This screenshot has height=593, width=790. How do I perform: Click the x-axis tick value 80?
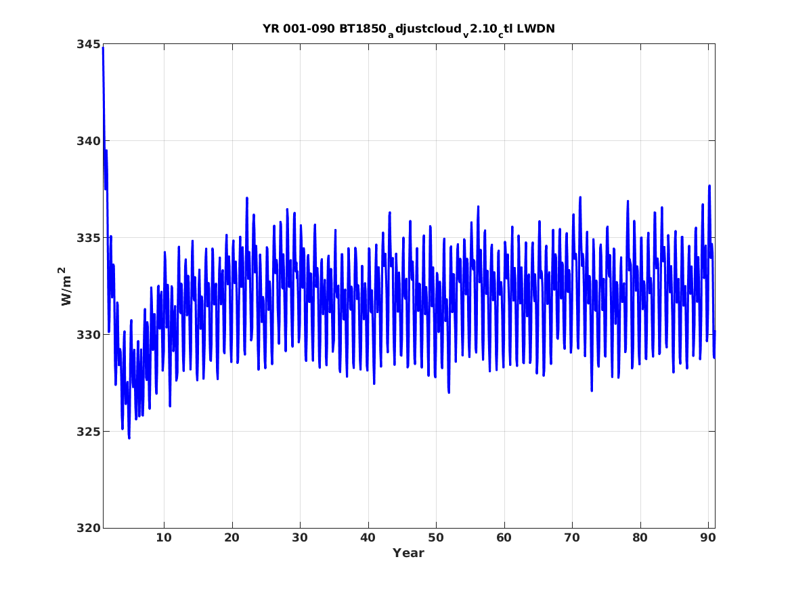(640, 537)
